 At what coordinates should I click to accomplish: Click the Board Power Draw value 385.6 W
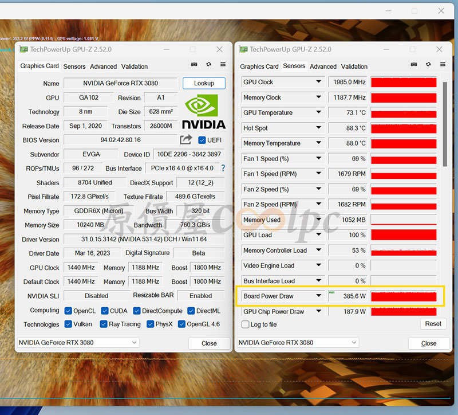[x=349, y=296]
